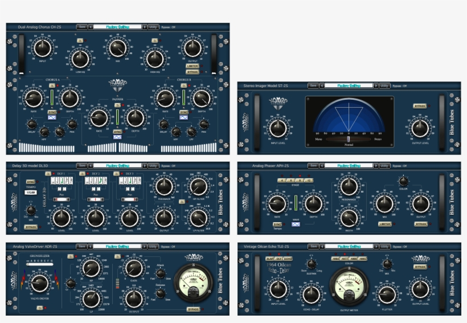Viewport: 467px width, 323px height.
Task: Next preset arrow on Analog Phaser
Action: (376, 165)
